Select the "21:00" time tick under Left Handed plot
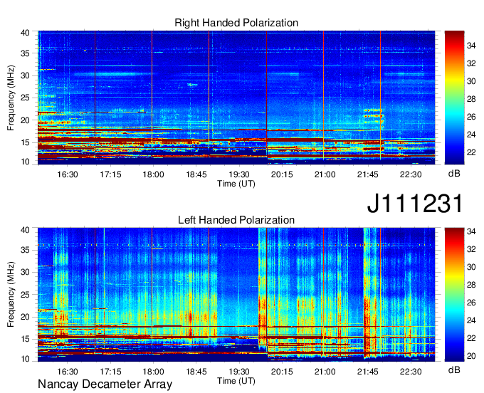This screenshot has width=484, height=393. 325,372
